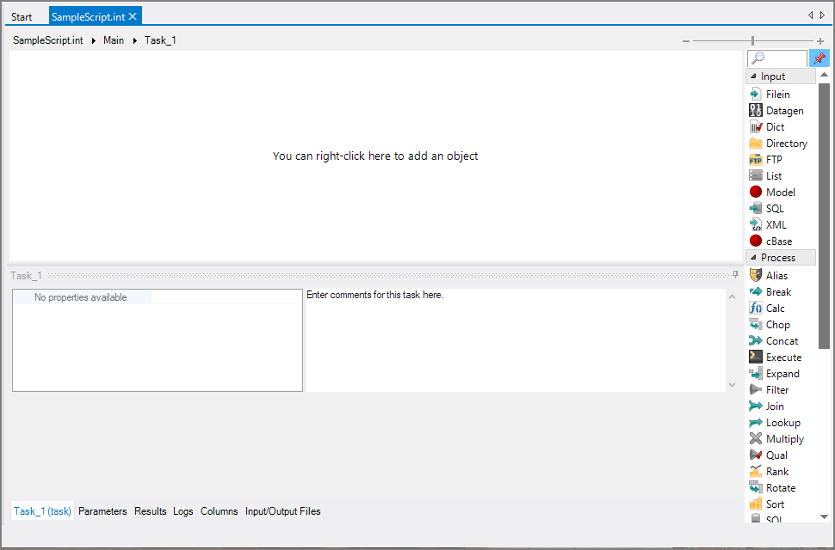Screen dimensions: 835x550
Task: Toggle the palette pin button
Action: pyautogui.click(x=819, y=58)
